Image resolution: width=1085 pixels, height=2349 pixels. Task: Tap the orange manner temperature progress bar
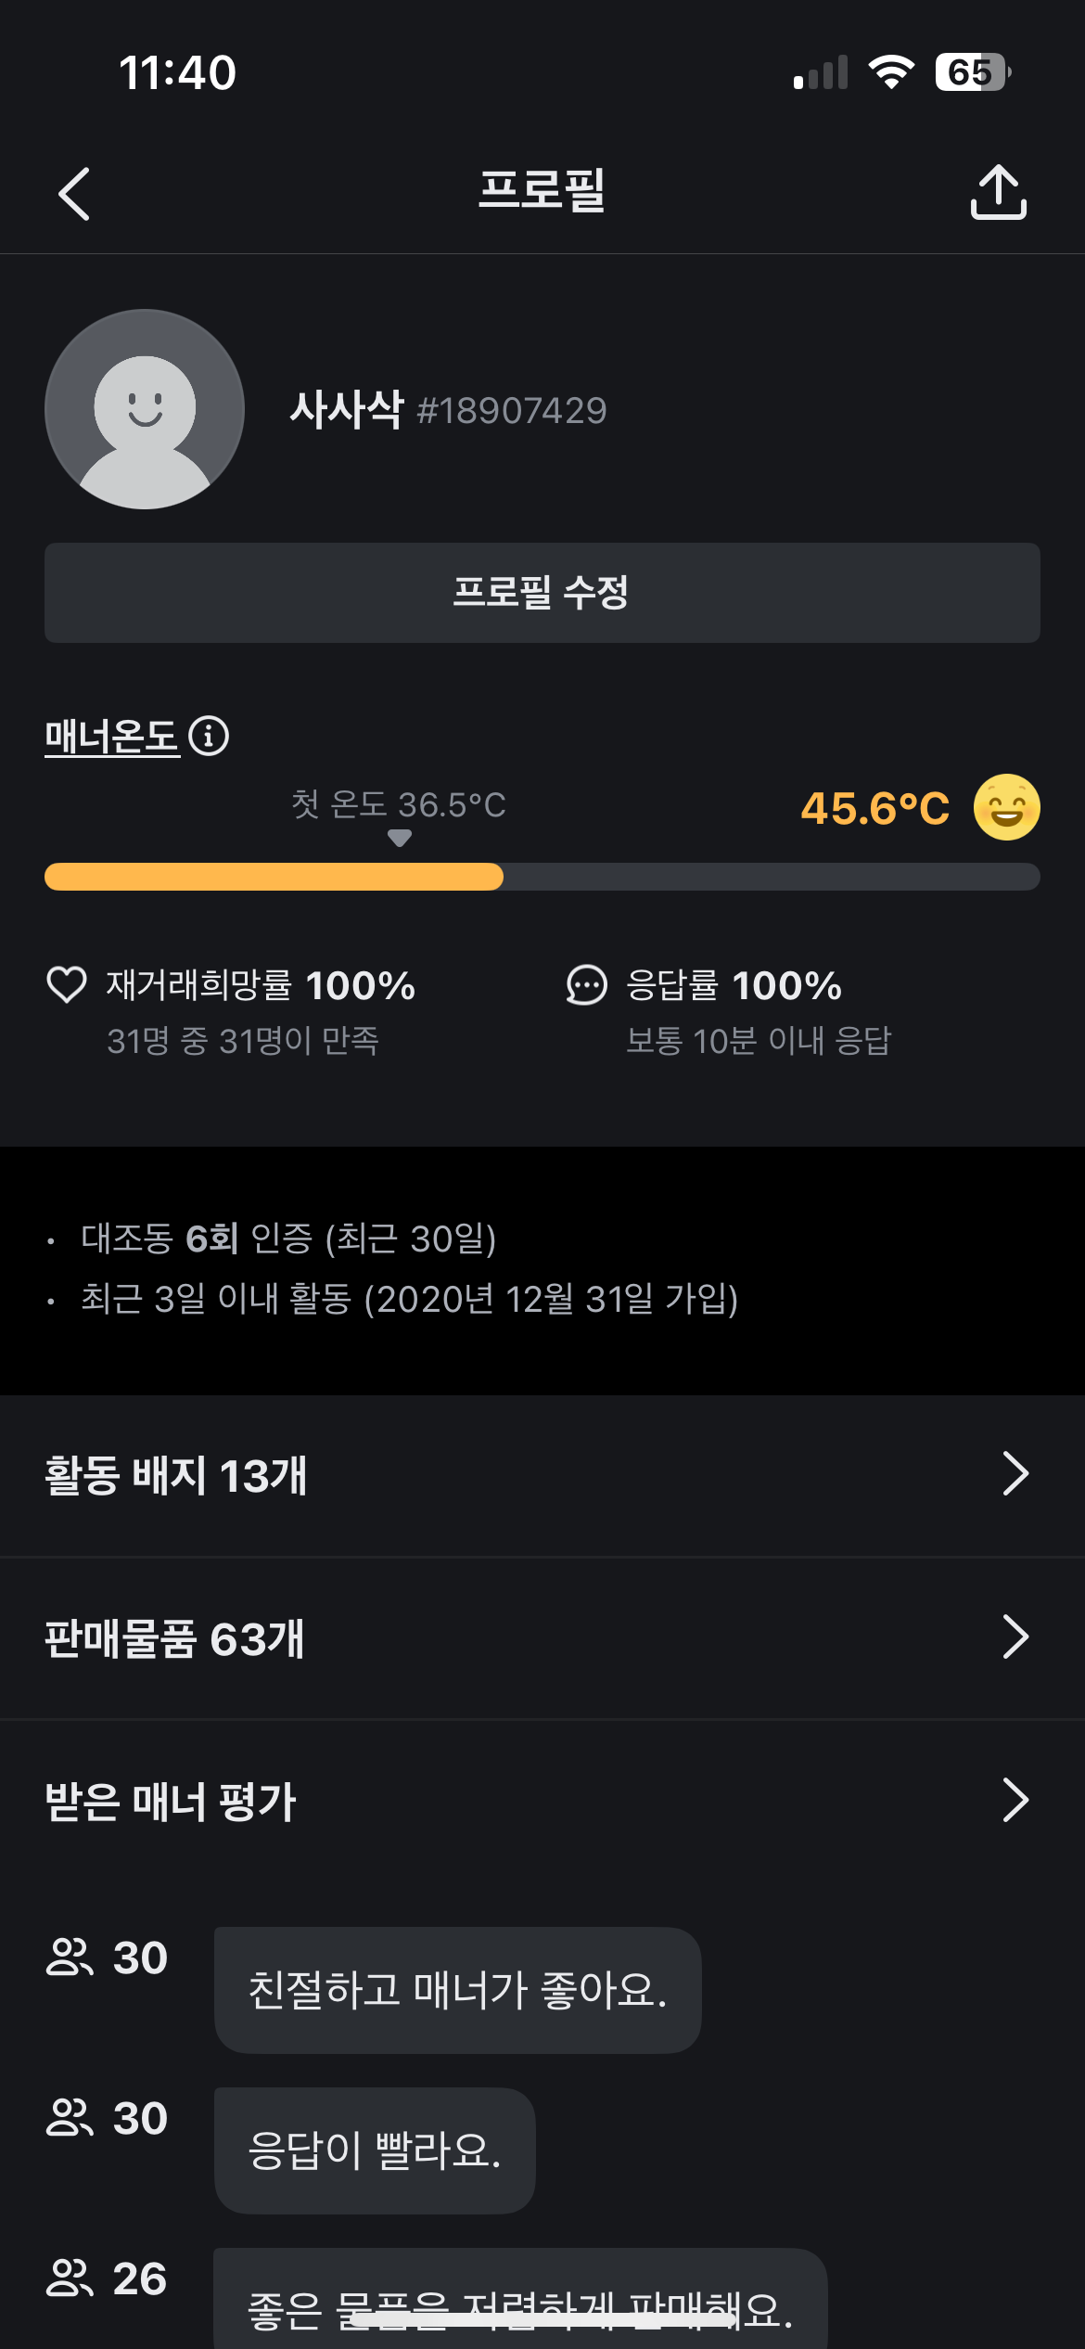(x=274, y=877)
